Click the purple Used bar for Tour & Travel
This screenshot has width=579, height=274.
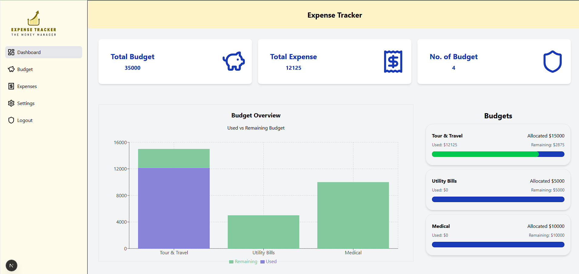(174, 208)
